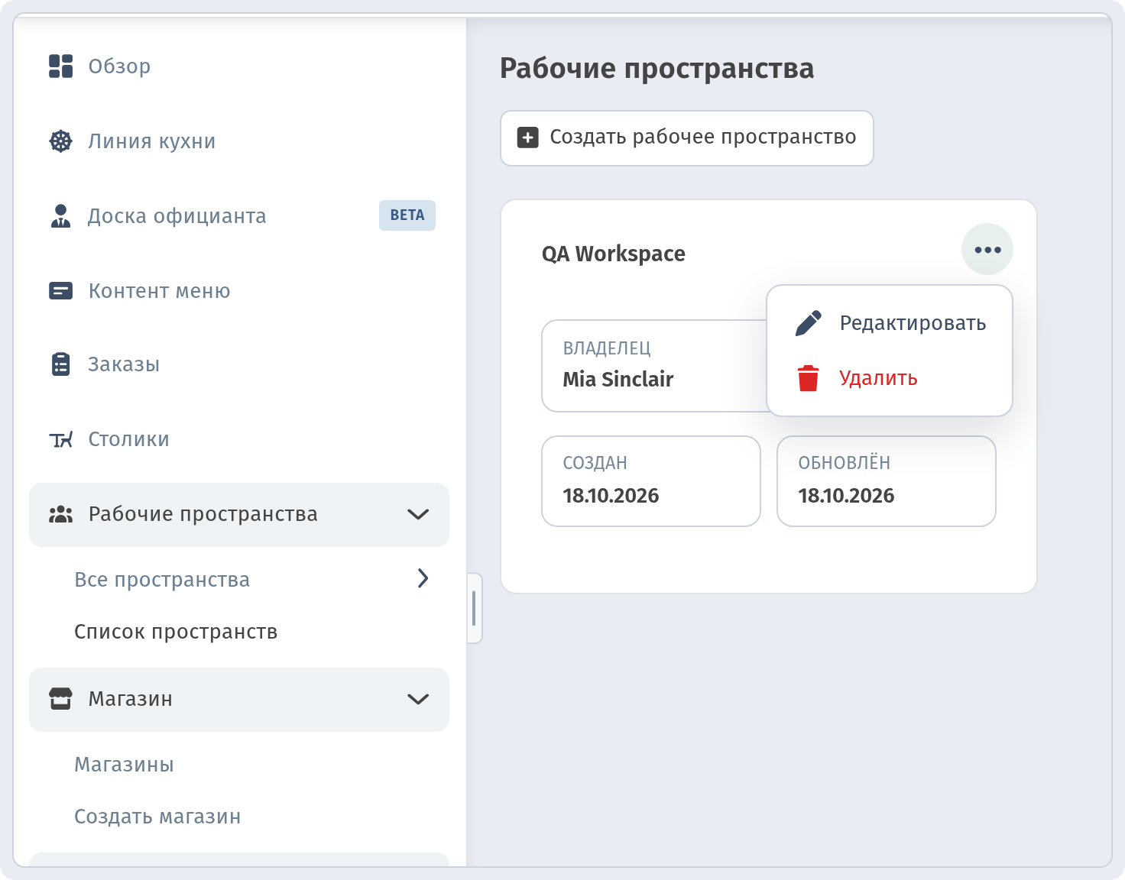
Task: Open the Магазины sublink
Action: pyautogui.click(x=124, y=765)
